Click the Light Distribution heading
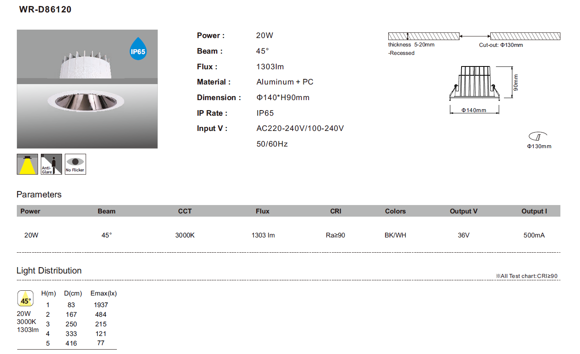The width and height of the screenshot is (580, 354). coord(49,271)
